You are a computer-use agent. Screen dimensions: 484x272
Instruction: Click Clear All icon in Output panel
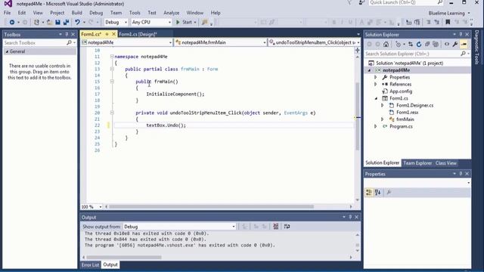pos(275,227)
